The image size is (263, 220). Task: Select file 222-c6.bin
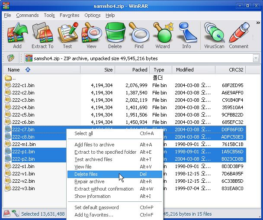click(x=23, y=122)
